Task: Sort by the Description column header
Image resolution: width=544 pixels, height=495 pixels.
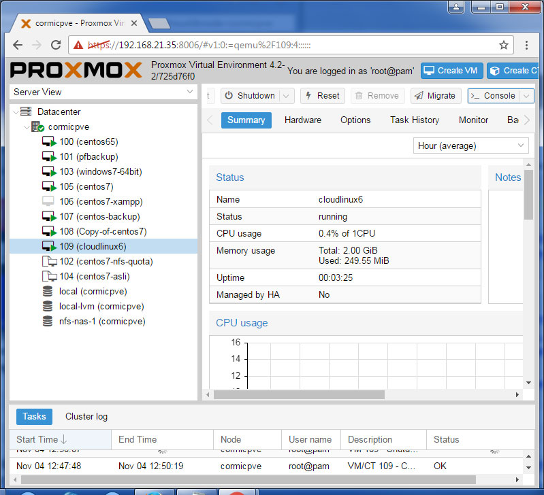Action: coord(384,439)
